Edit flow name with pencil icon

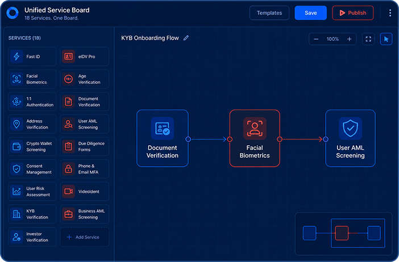(186, 38)
